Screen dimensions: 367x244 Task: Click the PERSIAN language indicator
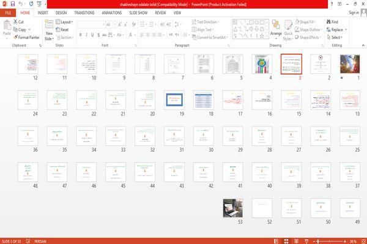pos(40,241)
